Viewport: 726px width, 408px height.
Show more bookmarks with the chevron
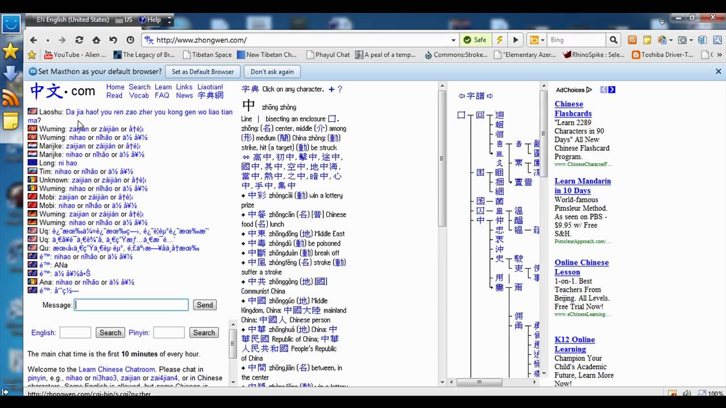[x=720, y=55]
